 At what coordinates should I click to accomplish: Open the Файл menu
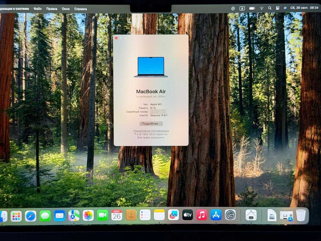pyautogui.click(x=38, y=9)
